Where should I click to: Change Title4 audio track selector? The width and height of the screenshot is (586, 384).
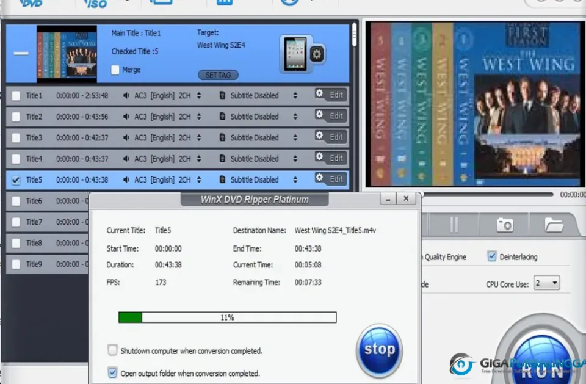tap(199, 159)
